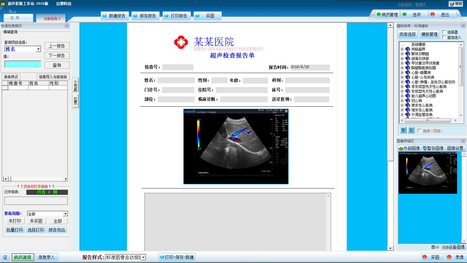Click the 类库选择 button

(407, 34)
